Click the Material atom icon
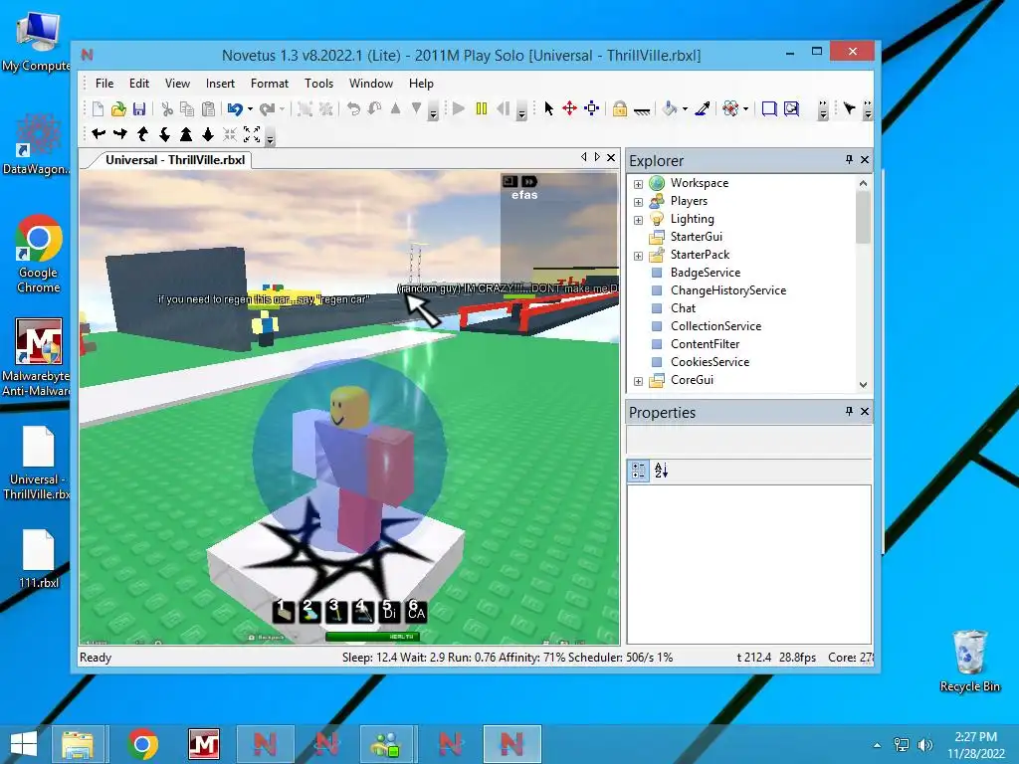This screenshot has width=1019, height=764. coord(730,108)
